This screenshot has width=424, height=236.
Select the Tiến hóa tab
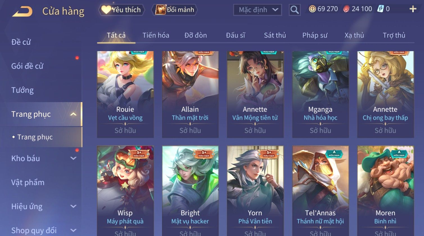(x=156, y=35)
